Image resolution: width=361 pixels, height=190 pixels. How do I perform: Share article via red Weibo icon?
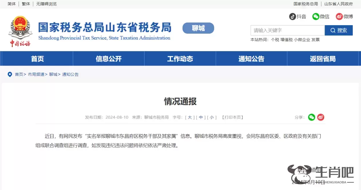pos(321,117)
